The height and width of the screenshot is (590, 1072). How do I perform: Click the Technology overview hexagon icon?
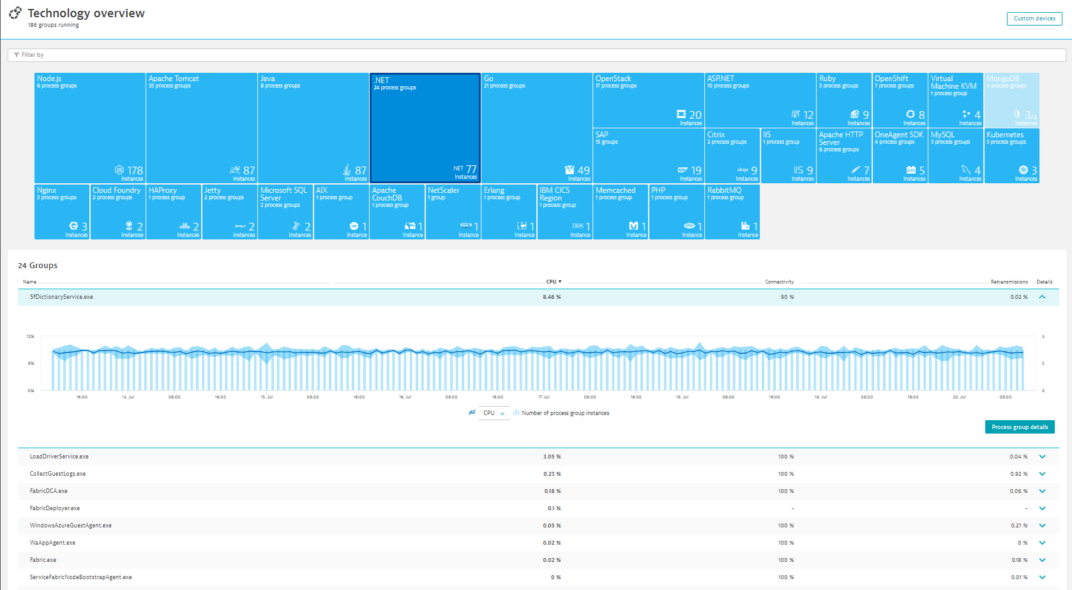pyautogui.click(x=15, y=13)
